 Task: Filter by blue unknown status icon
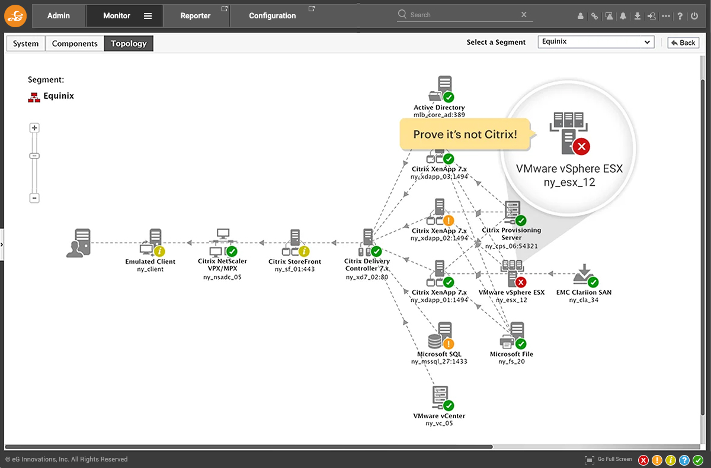point(684,460)
